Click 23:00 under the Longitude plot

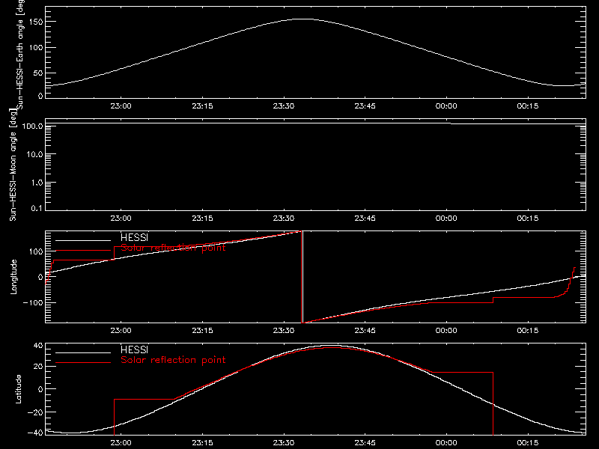click(x=121, y=330)
